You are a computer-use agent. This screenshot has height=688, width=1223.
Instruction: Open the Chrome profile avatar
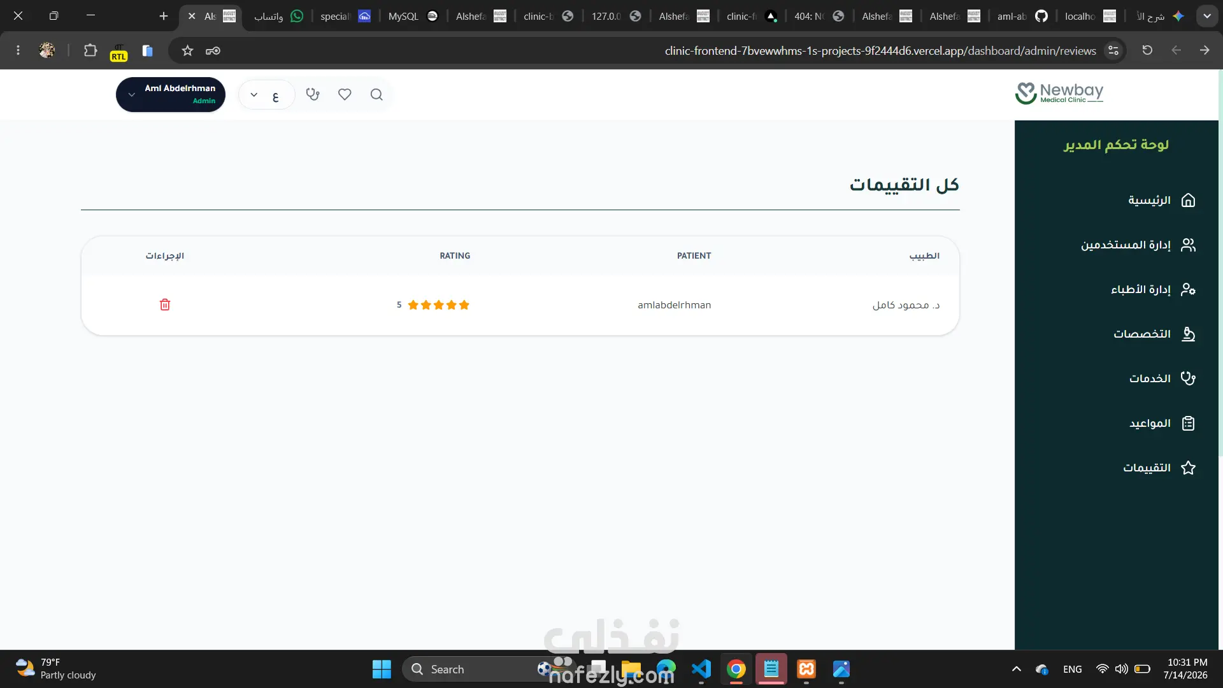point(46,50)
